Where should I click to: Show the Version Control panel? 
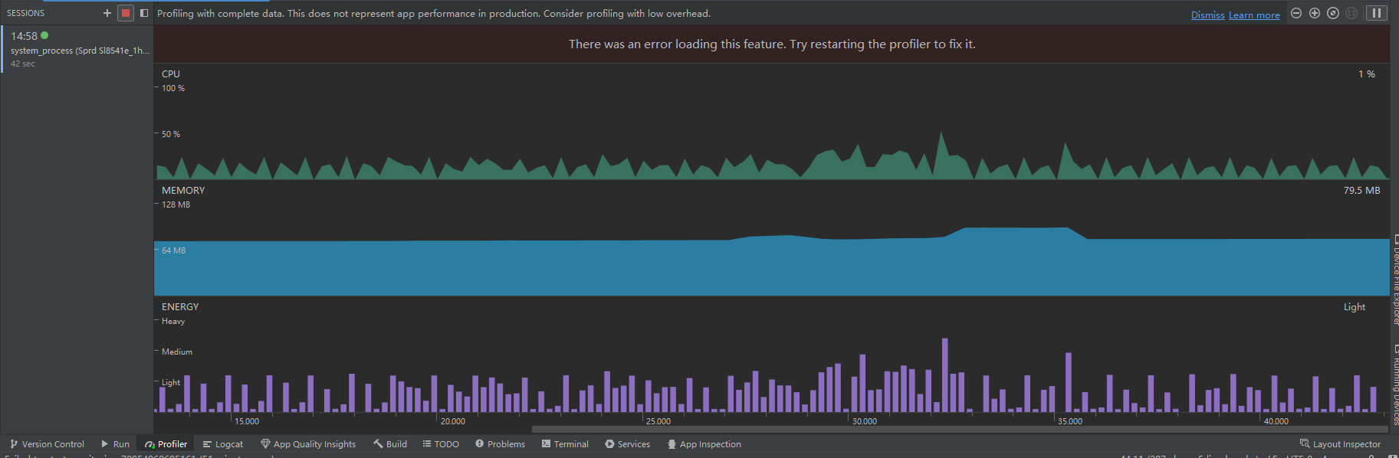[x=47, y=444]
